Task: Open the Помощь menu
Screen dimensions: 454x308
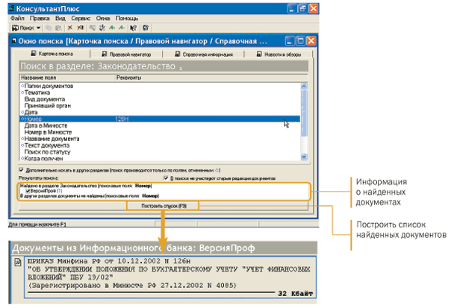Action: 127,18
